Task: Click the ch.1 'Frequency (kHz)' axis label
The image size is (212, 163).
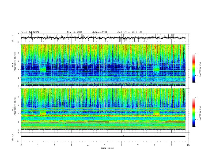Action: click(15, 62)
